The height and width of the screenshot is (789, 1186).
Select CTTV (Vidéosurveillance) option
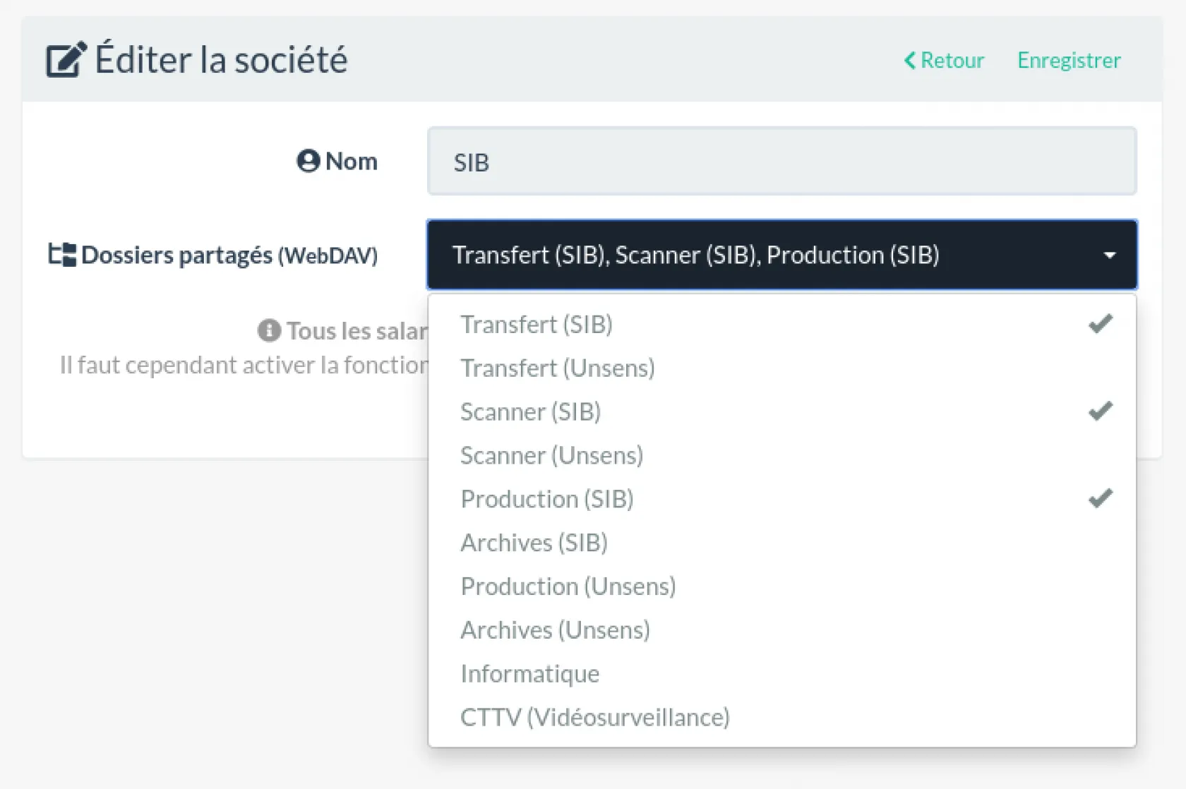[x=594, y=718]
